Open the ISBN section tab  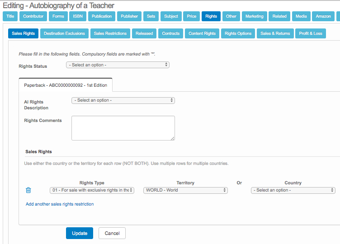click(78, 16)
